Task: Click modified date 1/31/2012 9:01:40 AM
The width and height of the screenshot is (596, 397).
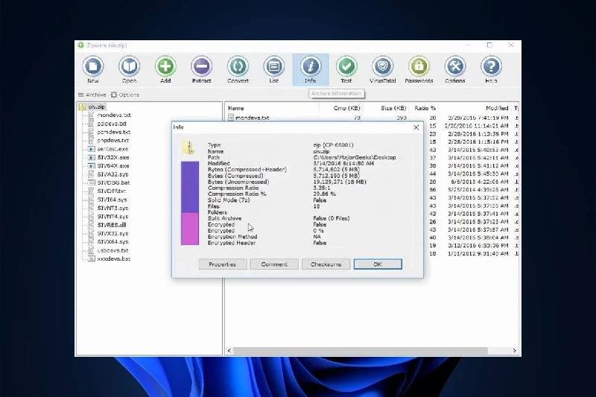Action: pos(478,253)
